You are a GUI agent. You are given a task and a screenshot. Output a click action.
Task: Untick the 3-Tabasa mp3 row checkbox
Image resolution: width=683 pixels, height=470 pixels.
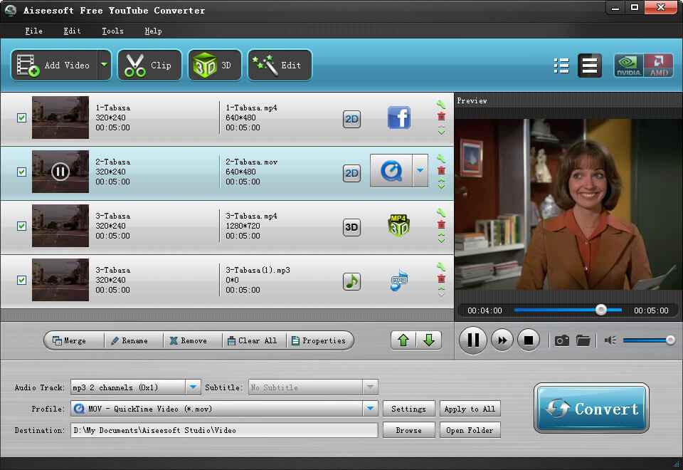(x=22, y=280)
